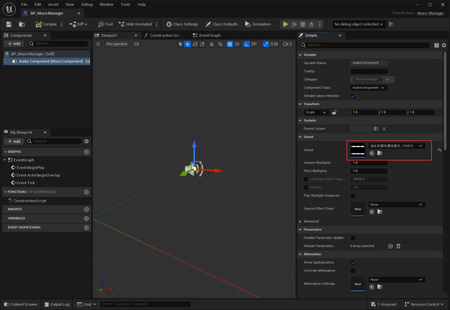Viewport: 450px width, 310px height.
Task: Start Simulation from toolbar
Action: (x=258, y=25)
